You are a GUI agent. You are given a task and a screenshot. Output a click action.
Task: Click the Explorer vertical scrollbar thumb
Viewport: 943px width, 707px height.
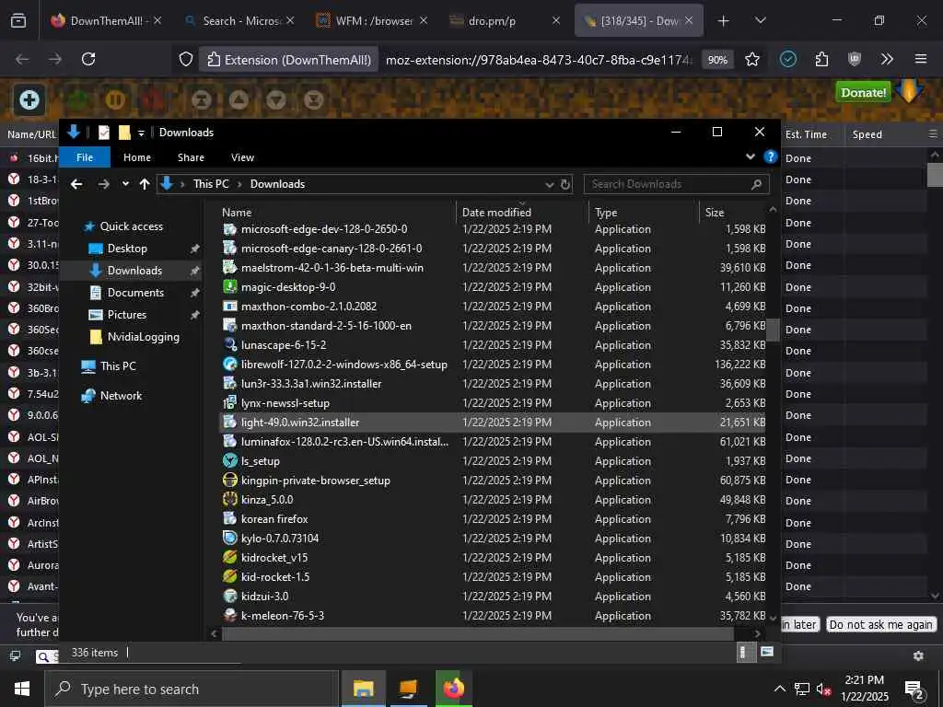click(x=773, y=330)
